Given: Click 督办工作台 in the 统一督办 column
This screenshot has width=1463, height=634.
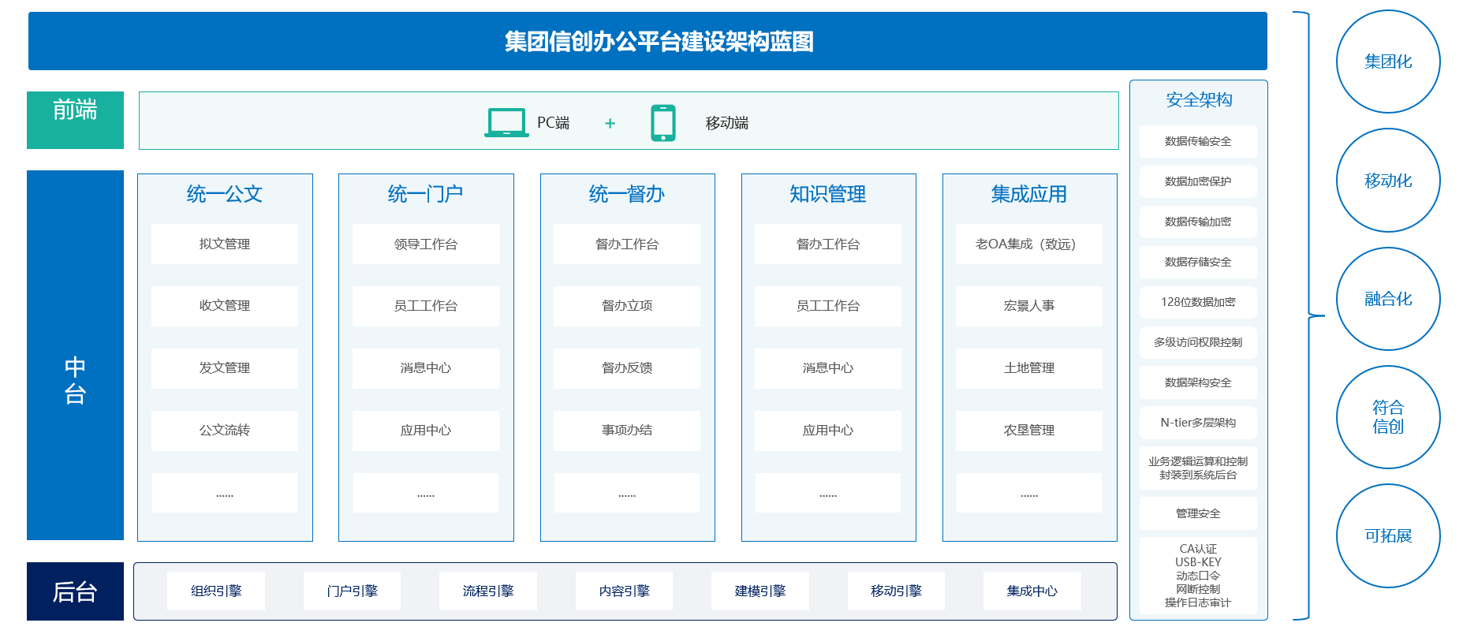Looking at the screenshot, I should pyautogui.click(x=627, y=244).
